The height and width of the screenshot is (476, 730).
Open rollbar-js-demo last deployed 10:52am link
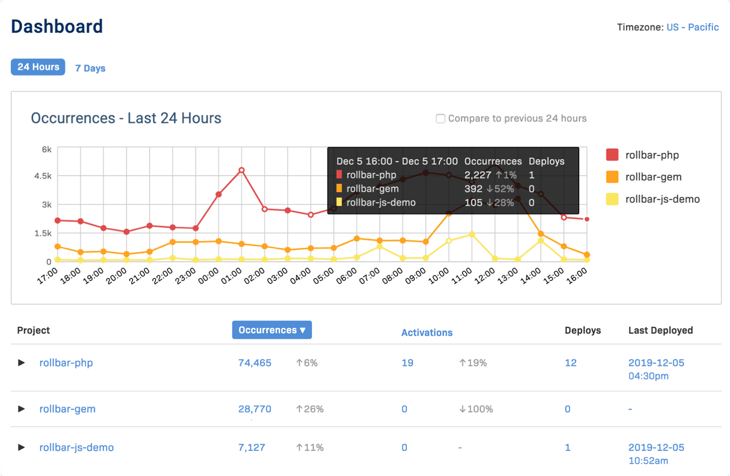[656, 454]
